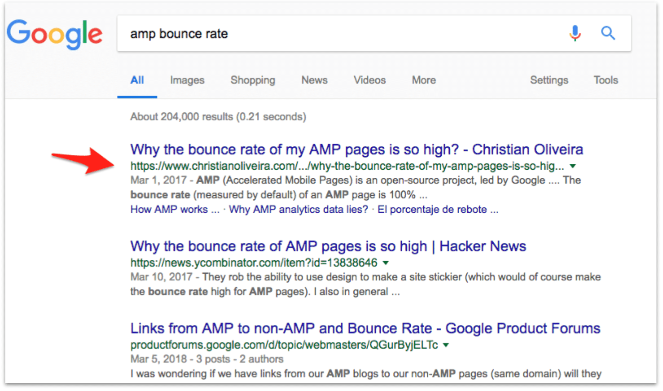
Task: Open the Christian Oliveira AMP bounce rate result
Action: coord(357,149)
